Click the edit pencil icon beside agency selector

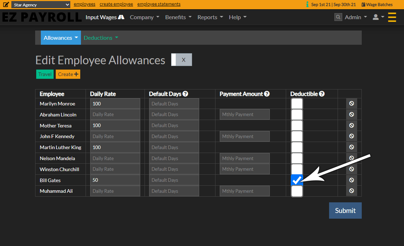6,5
